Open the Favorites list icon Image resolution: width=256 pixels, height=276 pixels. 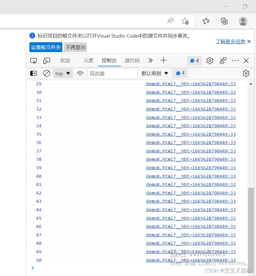pos(206,21)
